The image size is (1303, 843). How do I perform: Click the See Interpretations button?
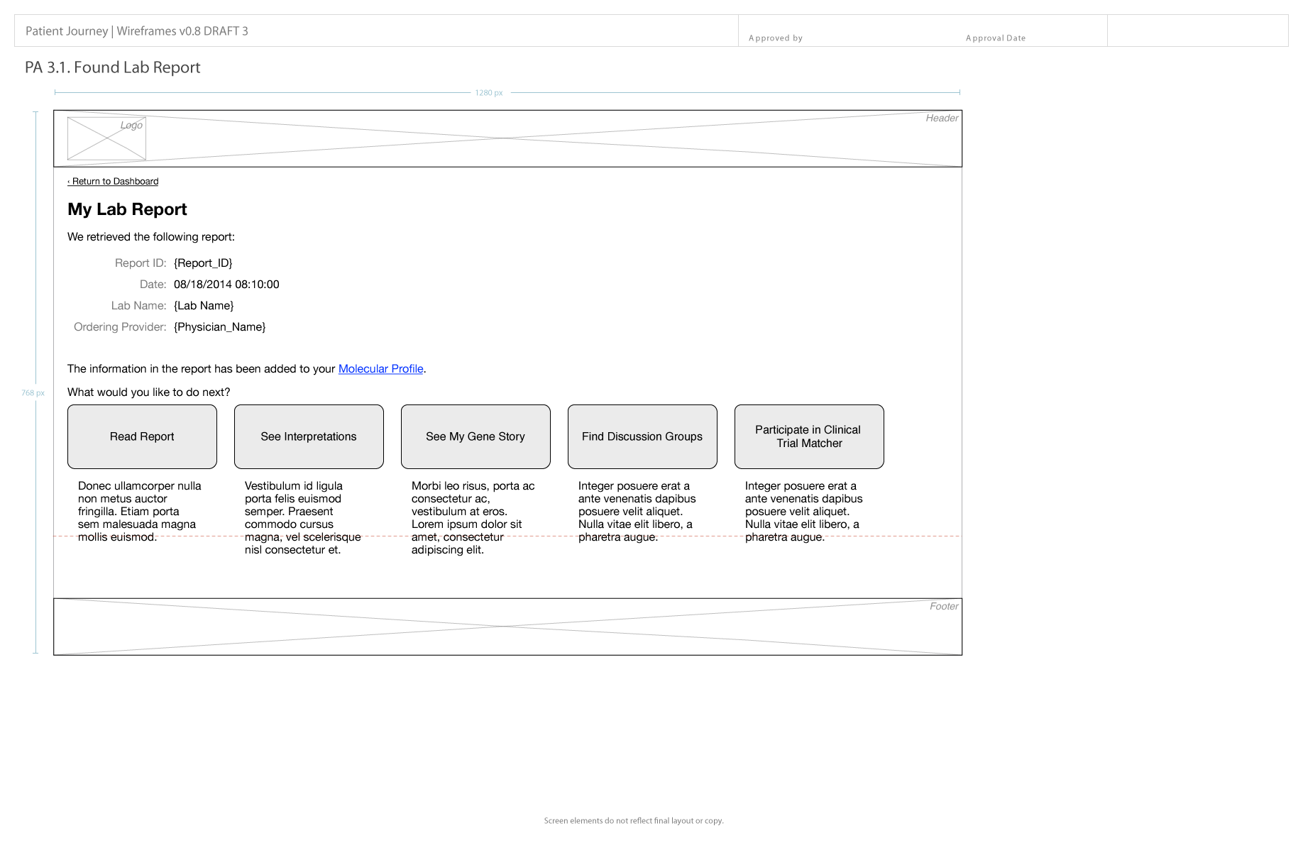tap(309, 436)
